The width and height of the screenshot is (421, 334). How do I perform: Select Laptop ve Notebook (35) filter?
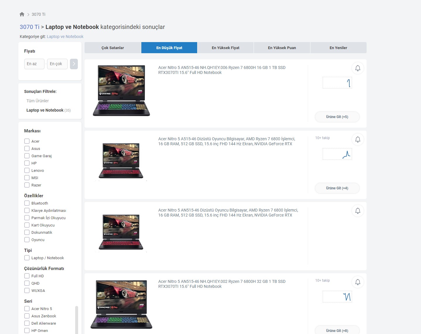coord(49,110)
